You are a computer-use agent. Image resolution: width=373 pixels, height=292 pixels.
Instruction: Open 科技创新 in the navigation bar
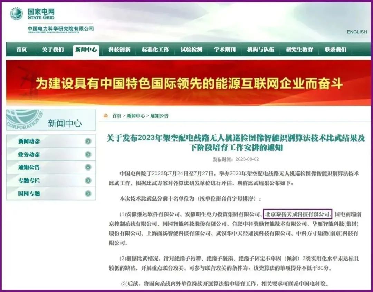[x=119, y=50]
